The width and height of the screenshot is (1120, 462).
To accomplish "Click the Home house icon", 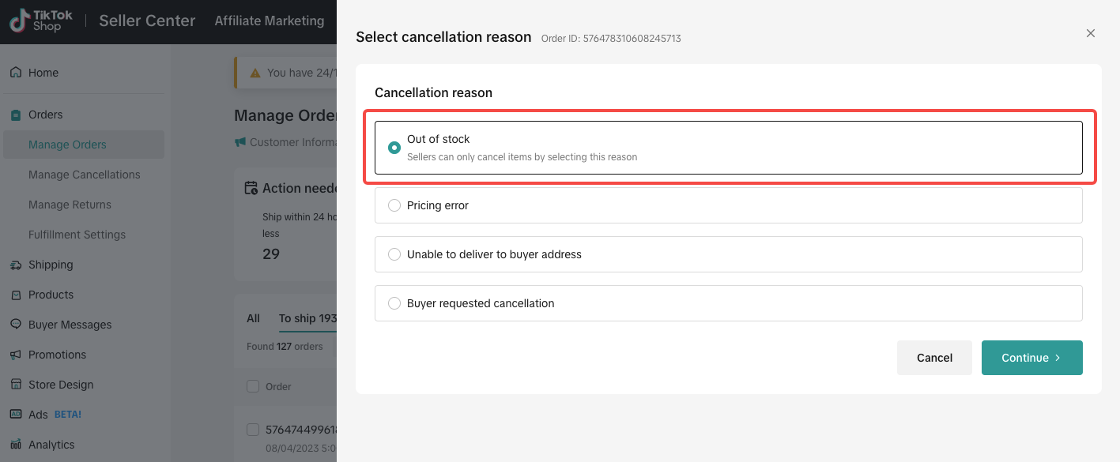I will click(16, 73).
